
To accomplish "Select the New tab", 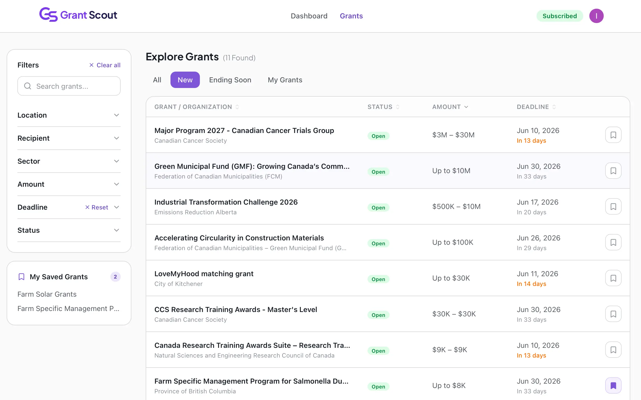I will coord(185,80).
